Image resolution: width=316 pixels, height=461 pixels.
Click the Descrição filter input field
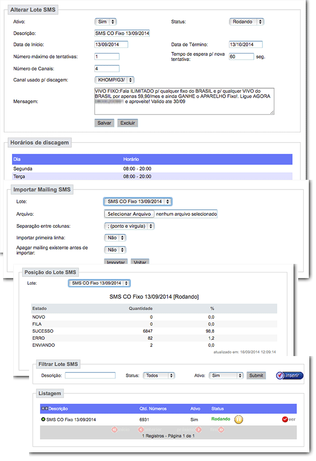tap(90, 375)
